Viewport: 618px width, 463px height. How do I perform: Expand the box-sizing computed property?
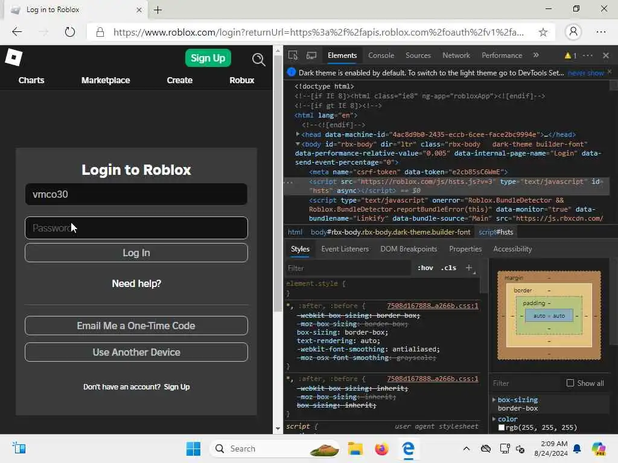[494, 400]
